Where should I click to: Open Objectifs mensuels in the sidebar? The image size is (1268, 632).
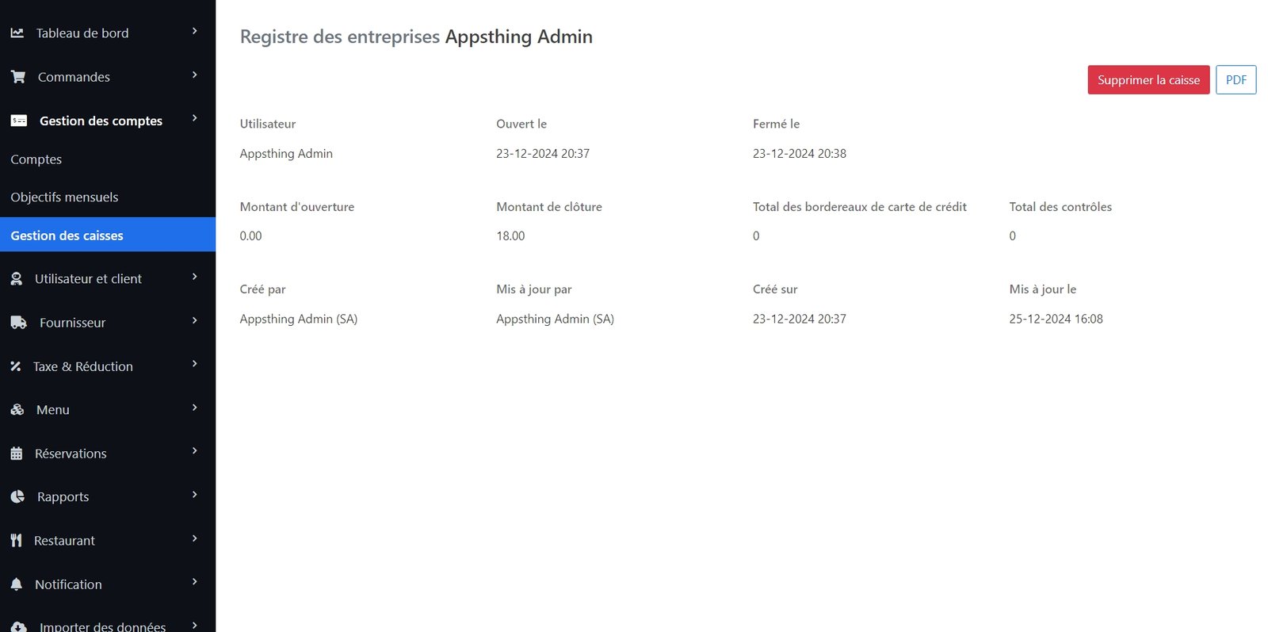click(x=64, y=197)
